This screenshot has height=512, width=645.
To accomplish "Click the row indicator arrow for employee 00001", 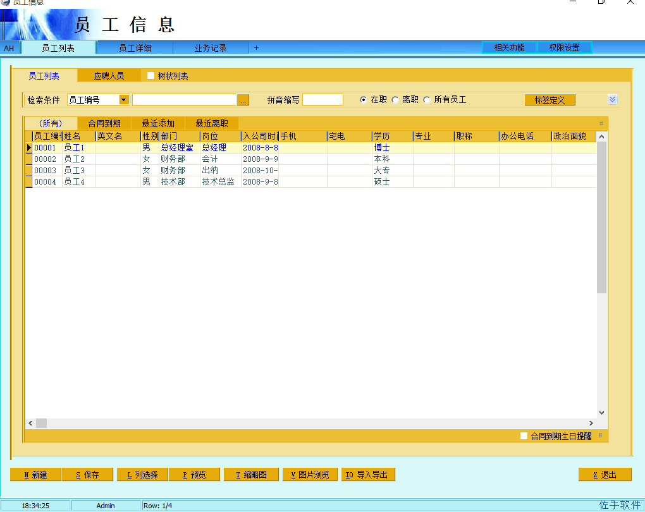I will tap(28, 148).
